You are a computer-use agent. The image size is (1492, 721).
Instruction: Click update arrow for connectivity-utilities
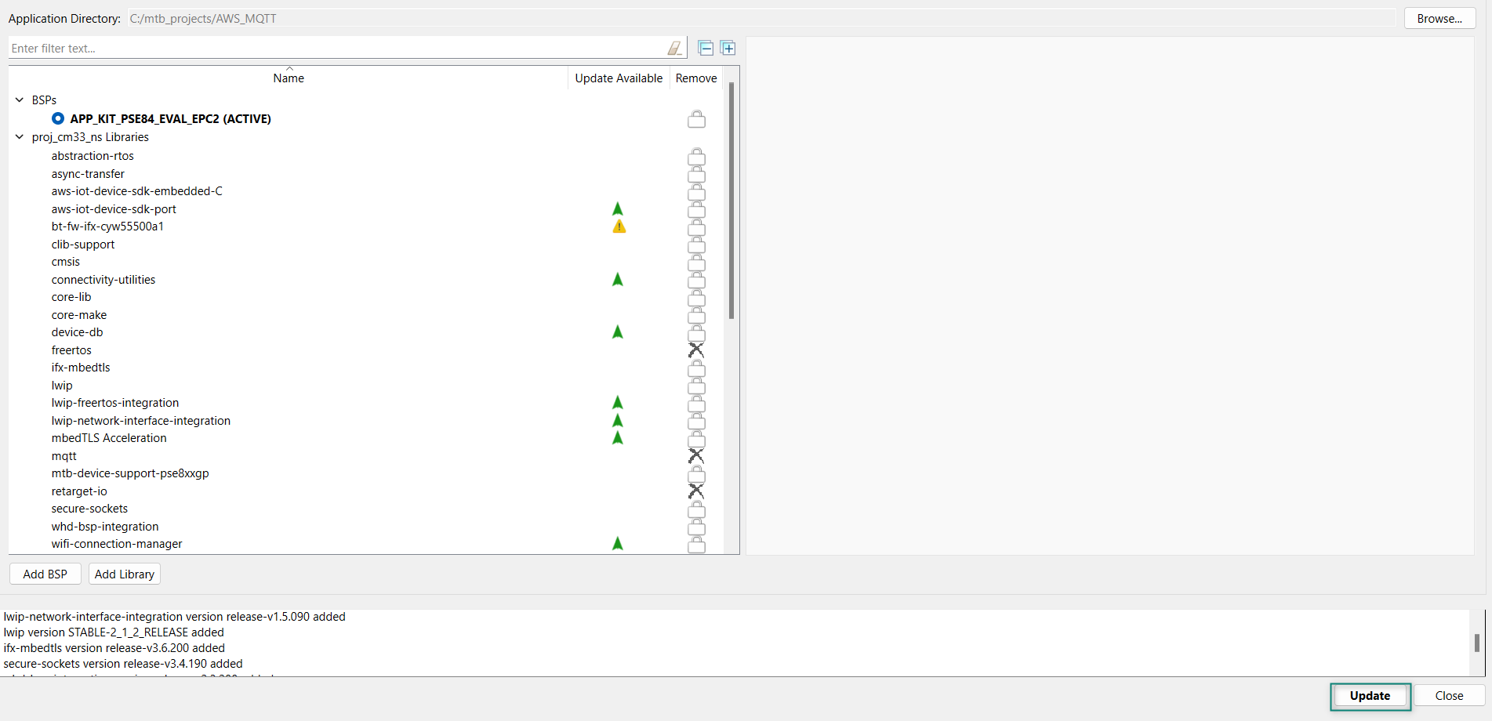(x=618, y=280)
